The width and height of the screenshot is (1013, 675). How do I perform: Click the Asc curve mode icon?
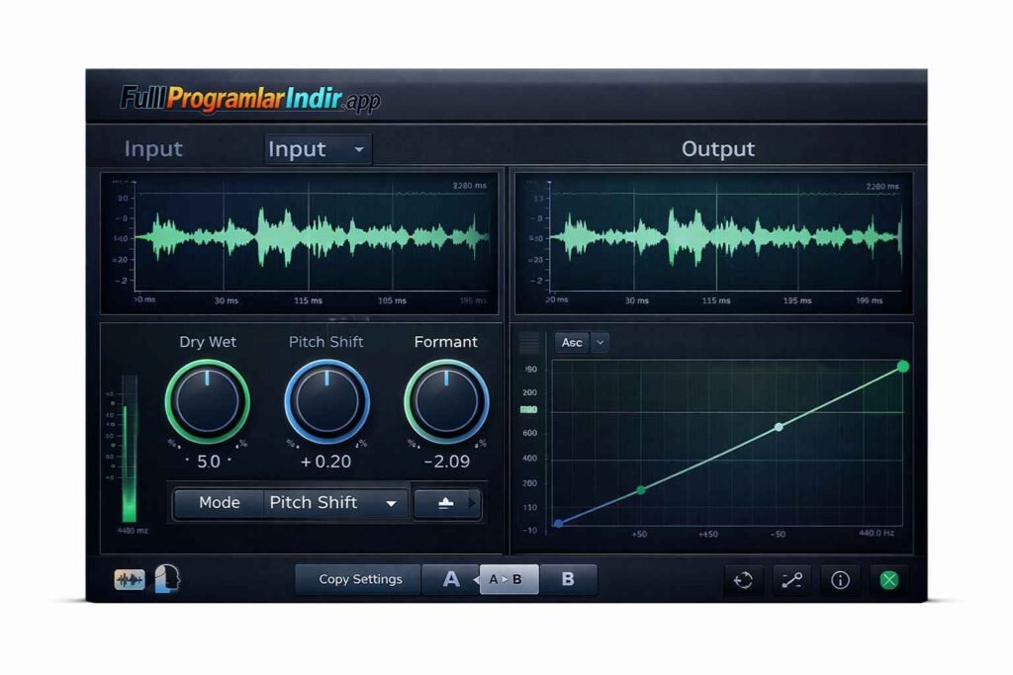(572, 342)
